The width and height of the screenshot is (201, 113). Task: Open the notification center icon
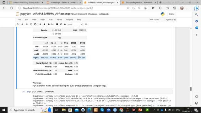click(196, 110)
